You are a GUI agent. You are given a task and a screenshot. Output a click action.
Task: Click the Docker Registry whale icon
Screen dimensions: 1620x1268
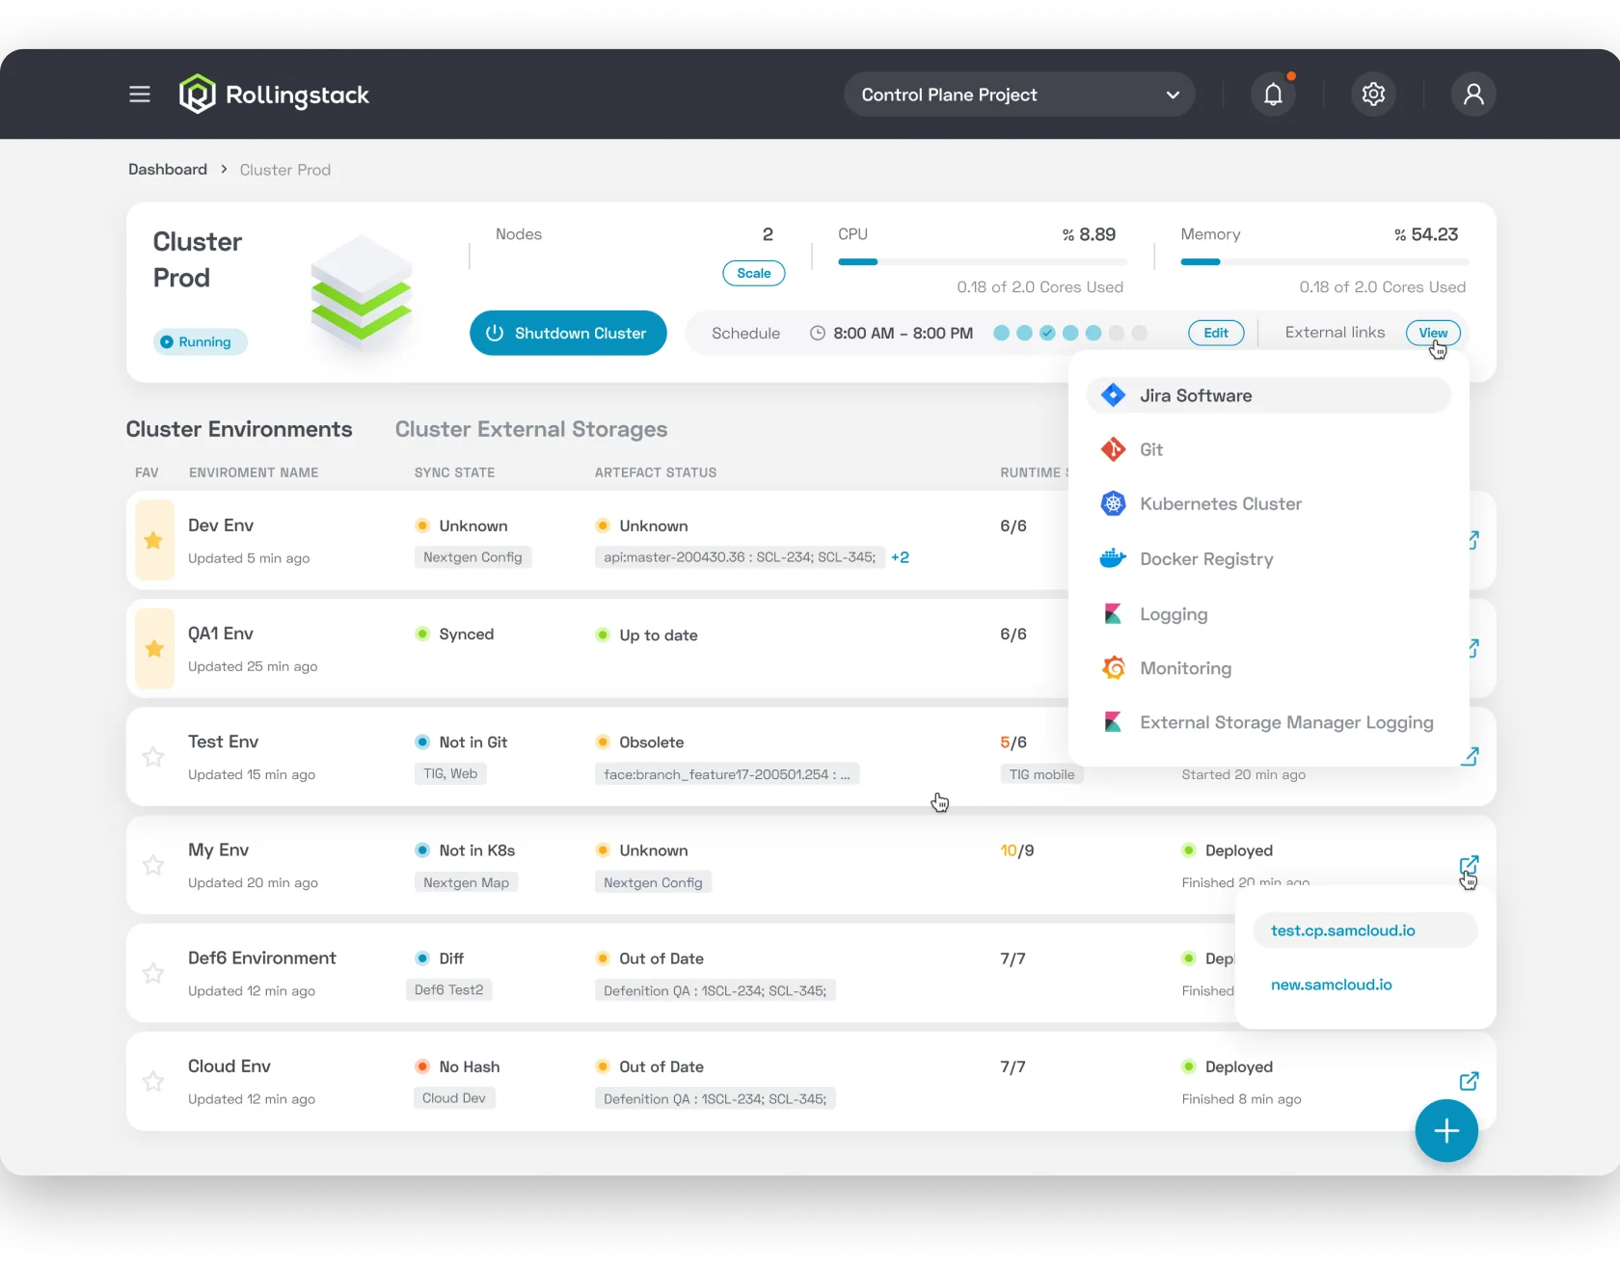[x=1113, y=558]
